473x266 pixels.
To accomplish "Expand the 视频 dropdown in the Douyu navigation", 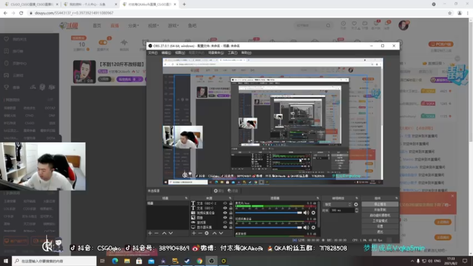I will coord(153,25).
